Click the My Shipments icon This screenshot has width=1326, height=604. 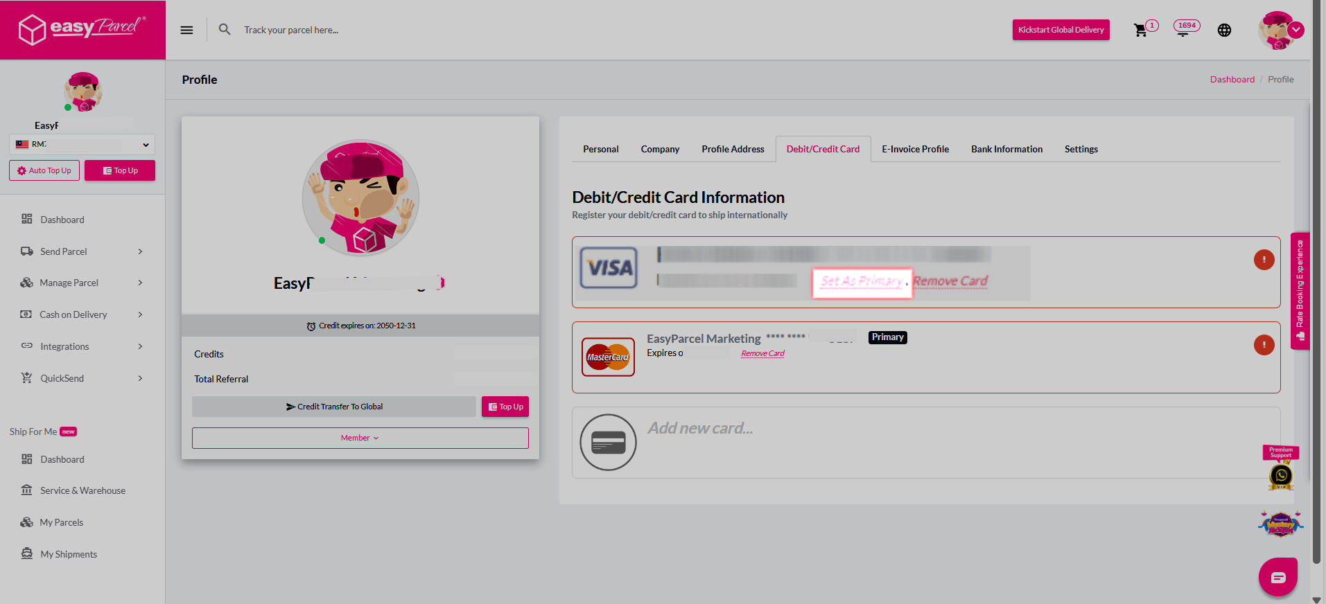coord(27,553)
